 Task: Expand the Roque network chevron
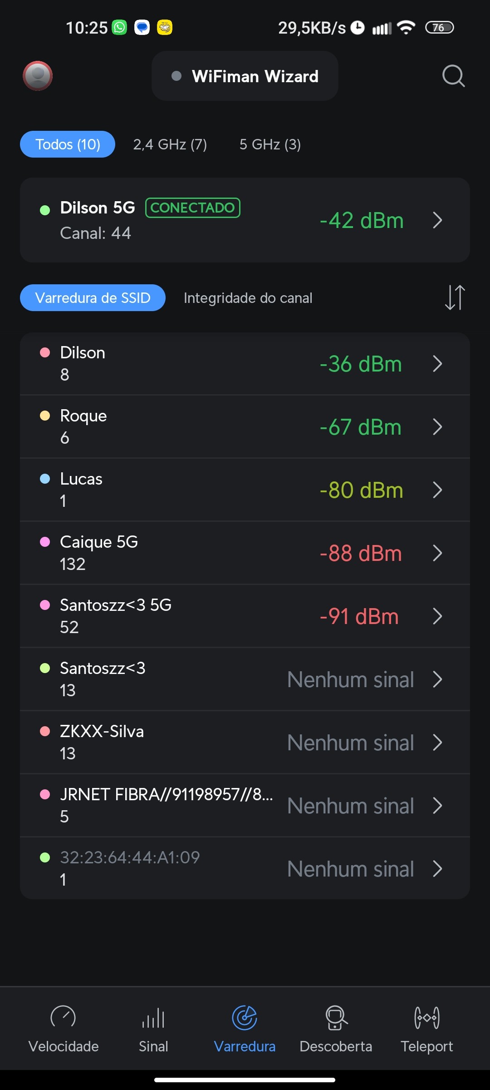tap(437, 427)
